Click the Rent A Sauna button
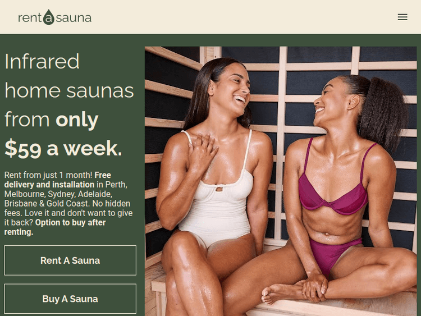The height and width of the screenshot is (316, 421). [x=70, y=260]
